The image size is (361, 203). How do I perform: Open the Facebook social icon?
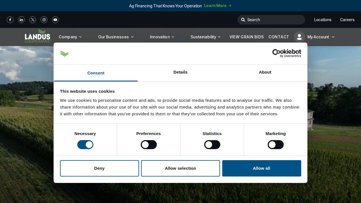tap(10, 20)
